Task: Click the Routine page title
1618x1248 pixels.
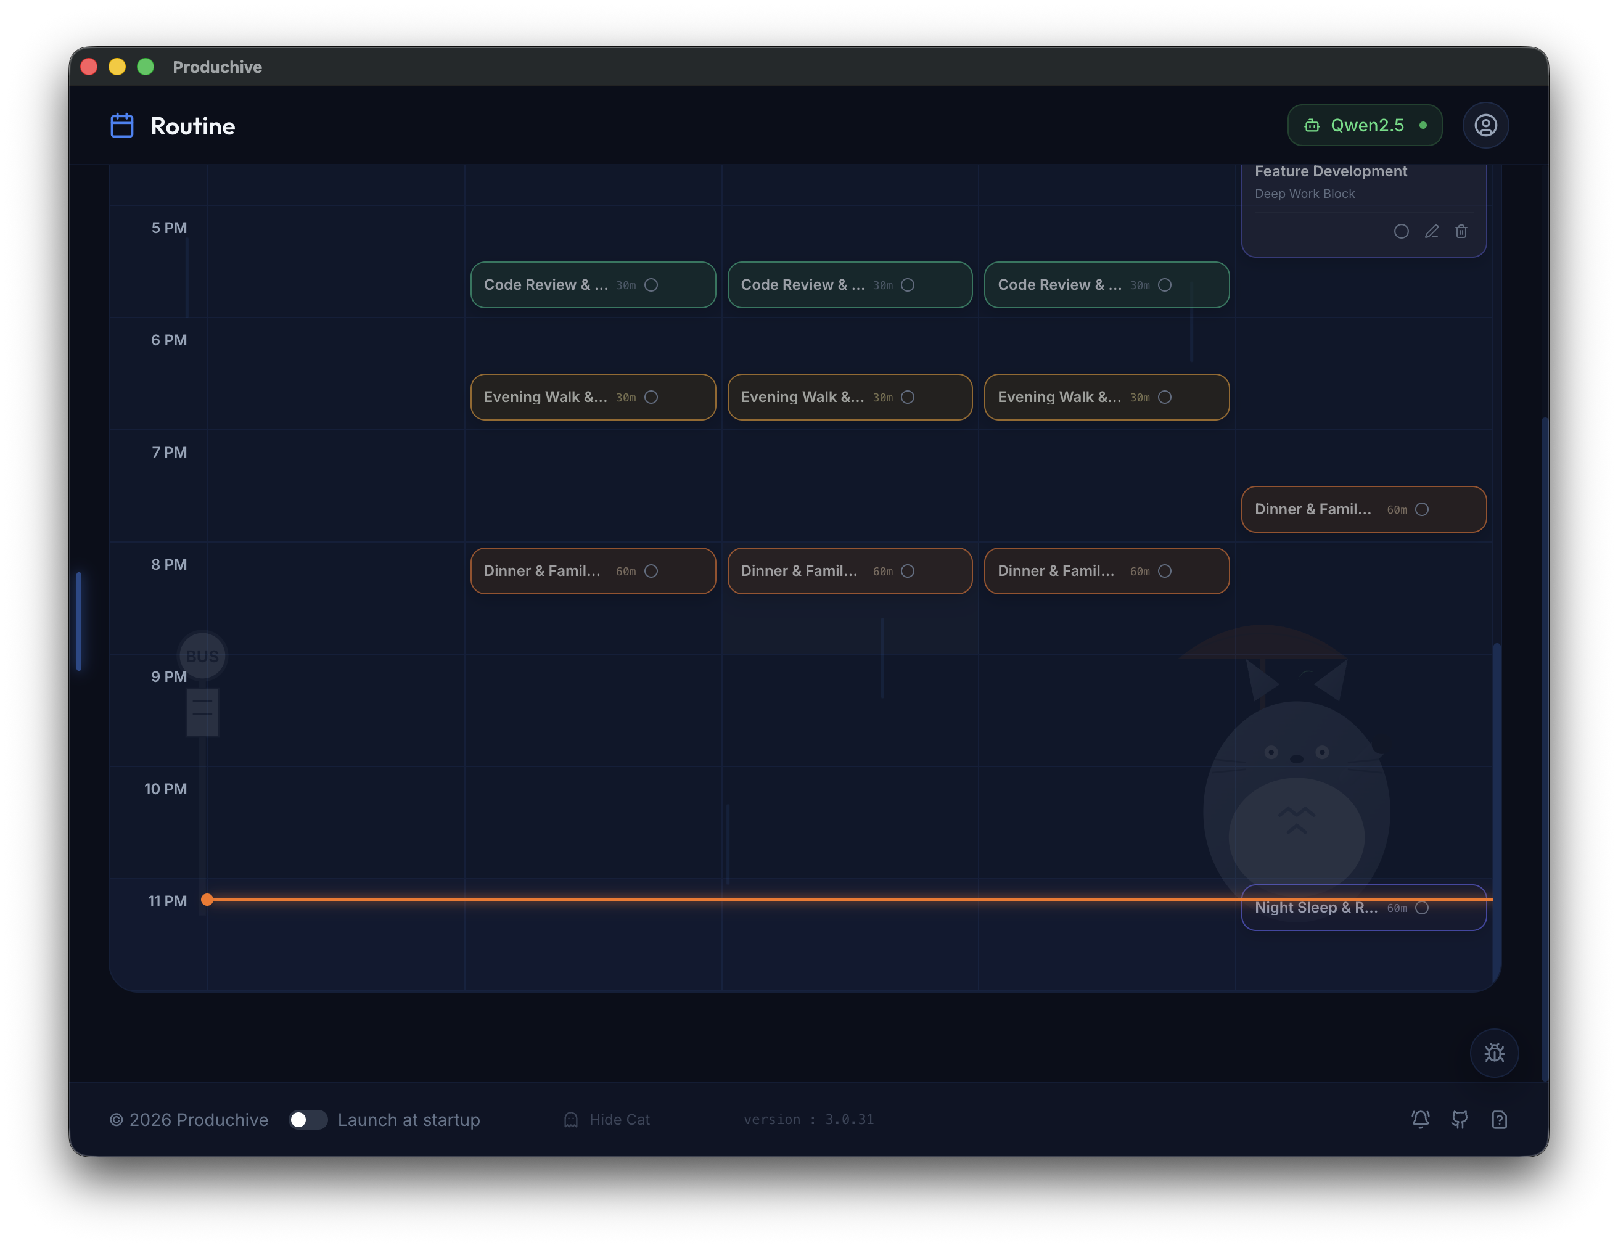Action: coord(192,125)
